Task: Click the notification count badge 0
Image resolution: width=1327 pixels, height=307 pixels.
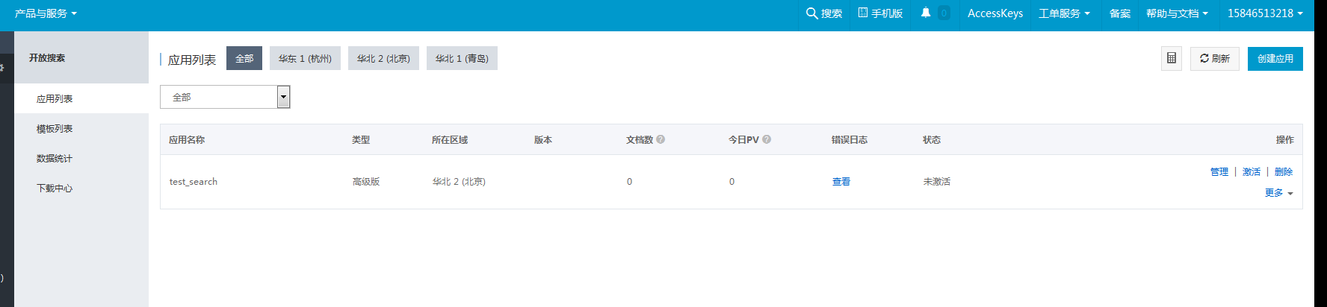Action: pos(944,13)
